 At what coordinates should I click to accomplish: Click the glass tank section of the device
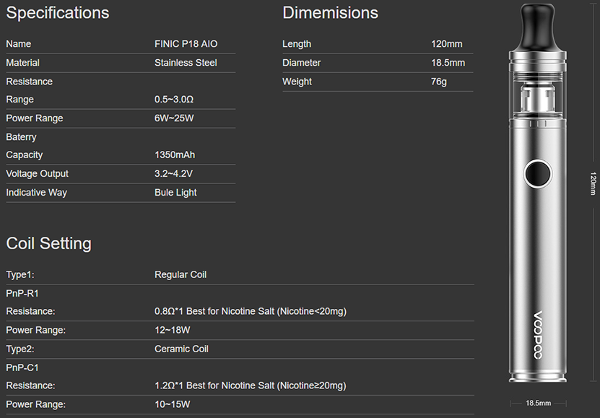538,95
